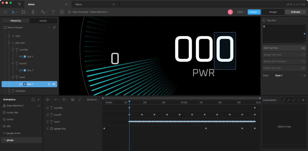The width and height of the screenshot is (308, 151).
Task: Switch to the Design mode tab
Action: pyautogui.click(x=273, y=12)
